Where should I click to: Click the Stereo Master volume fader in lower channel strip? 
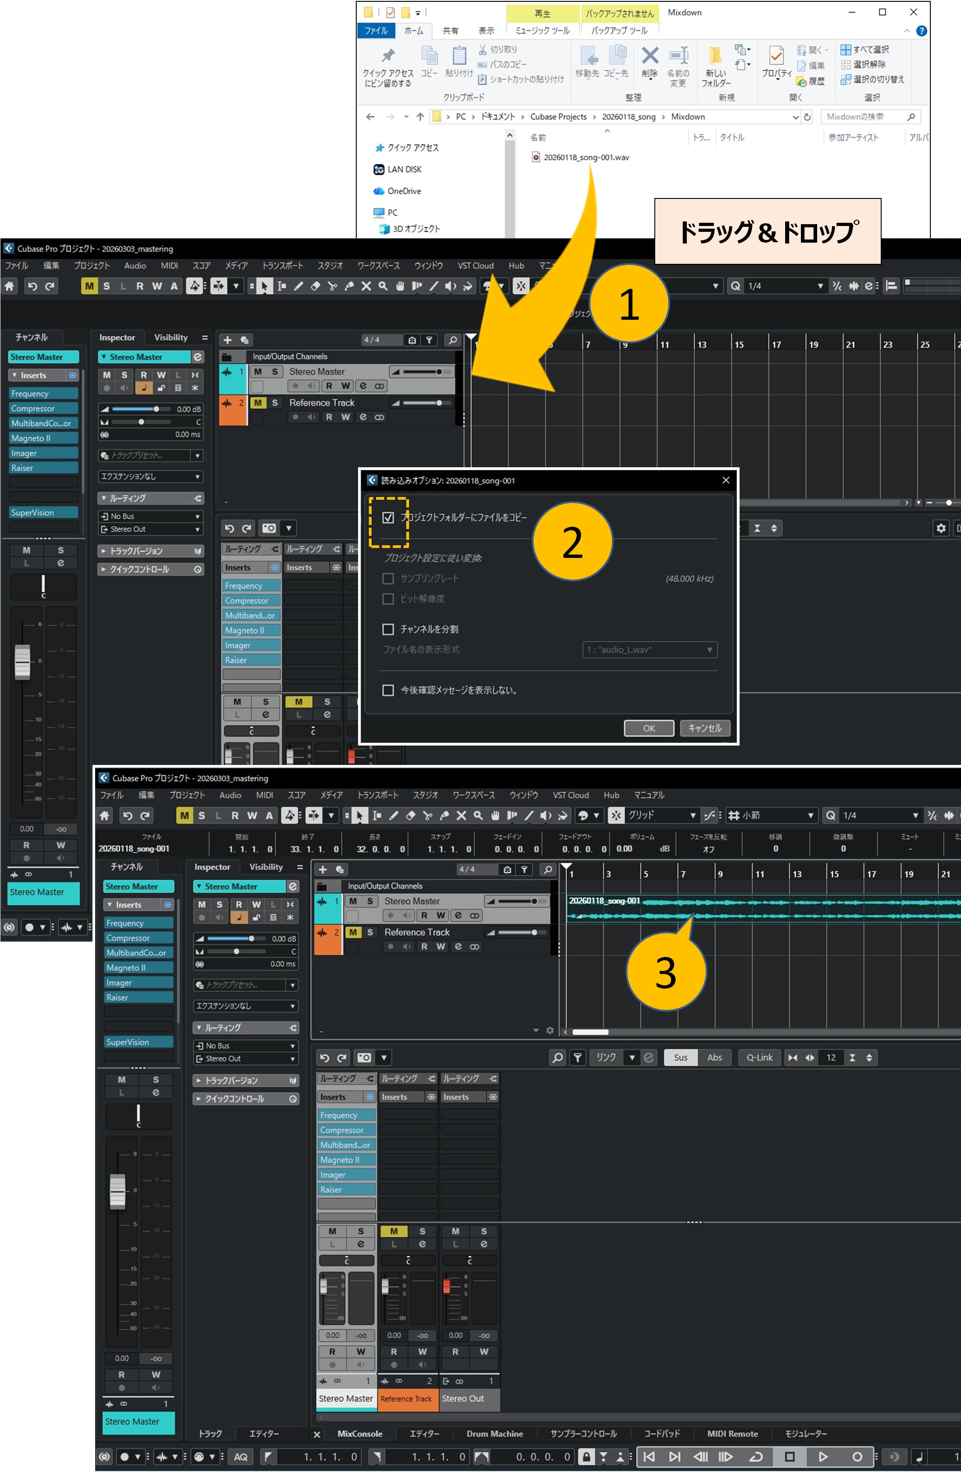[117, 1191]
